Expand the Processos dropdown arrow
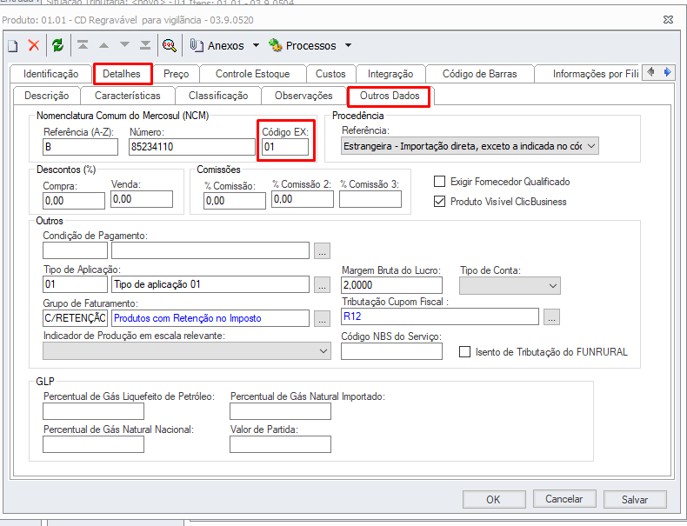687x526 pixels. coord(349,45)
